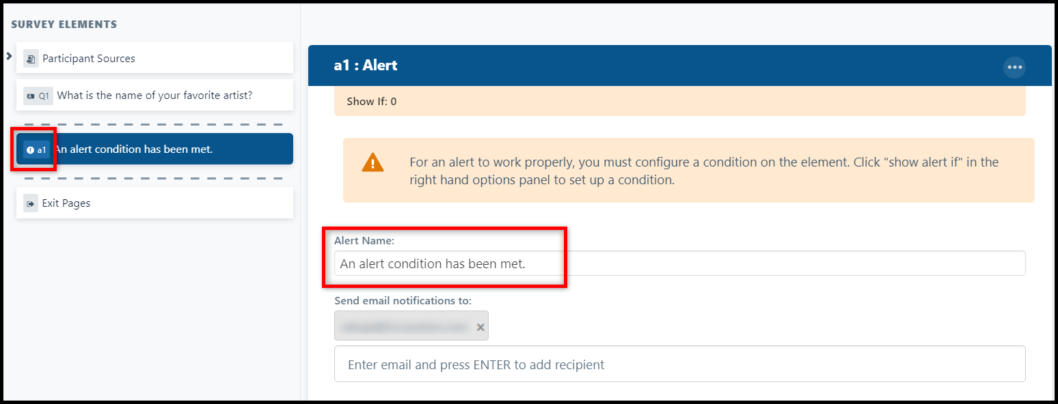Select the favorite artist question element
The height and width of the screenshot is (404, 1058).
tap(154, 96)
